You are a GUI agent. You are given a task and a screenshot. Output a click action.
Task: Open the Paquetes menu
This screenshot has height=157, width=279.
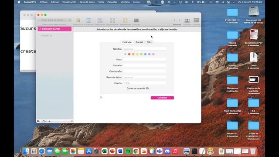point(112,2)
